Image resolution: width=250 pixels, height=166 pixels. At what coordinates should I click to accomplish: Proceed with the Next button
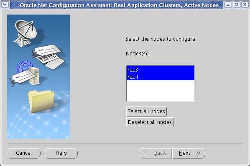189,153
